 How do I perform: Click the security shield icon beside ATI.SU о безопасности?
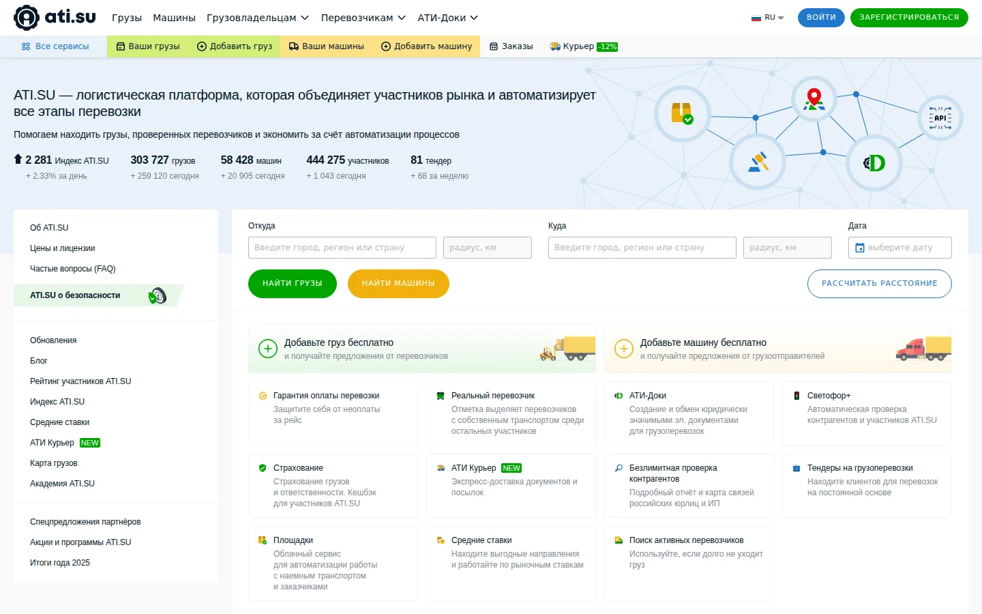[158, 295]
